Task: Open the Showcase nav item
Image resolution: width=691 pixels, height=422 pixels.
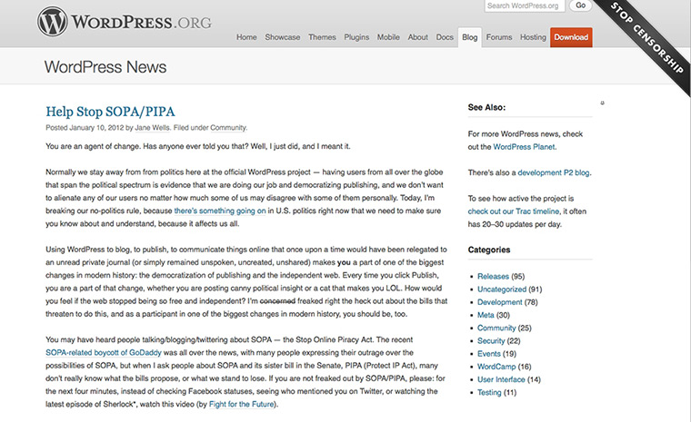Action: click(283, 37)
